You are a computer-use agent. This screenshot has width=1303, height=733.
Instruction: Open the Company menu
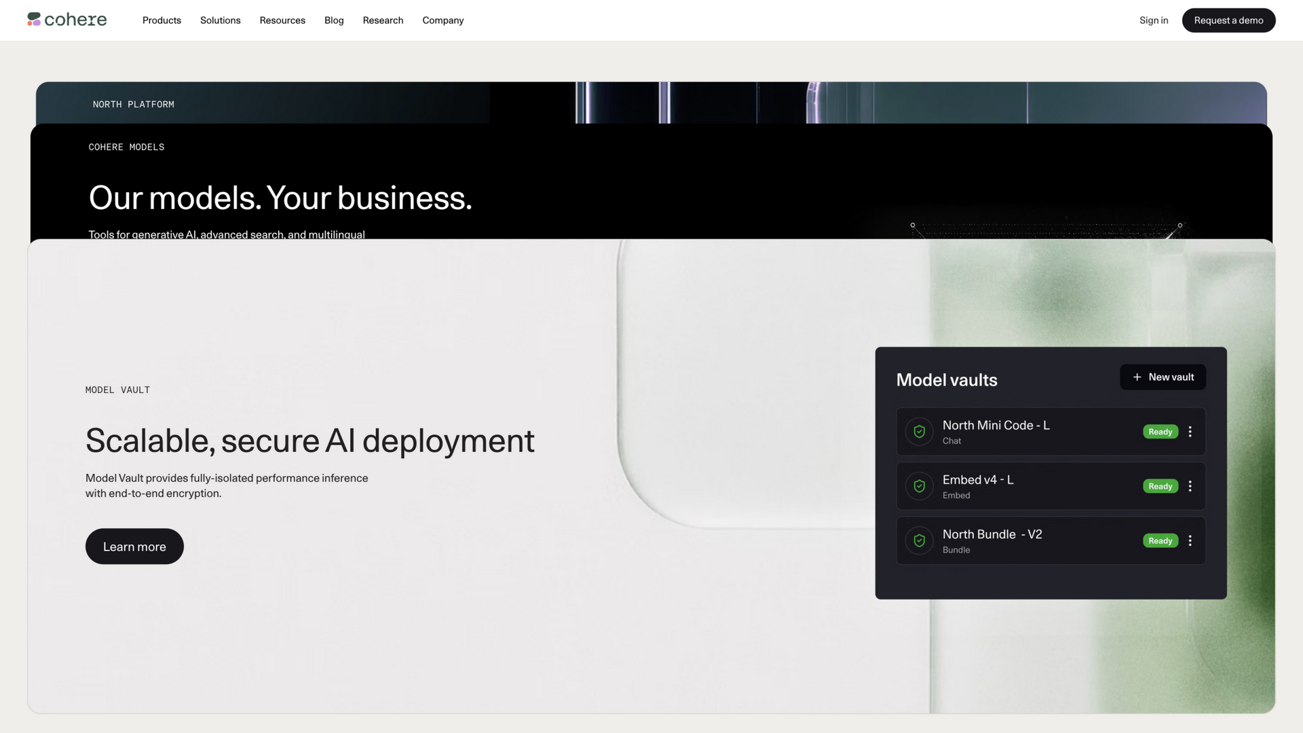coord(442,20)
